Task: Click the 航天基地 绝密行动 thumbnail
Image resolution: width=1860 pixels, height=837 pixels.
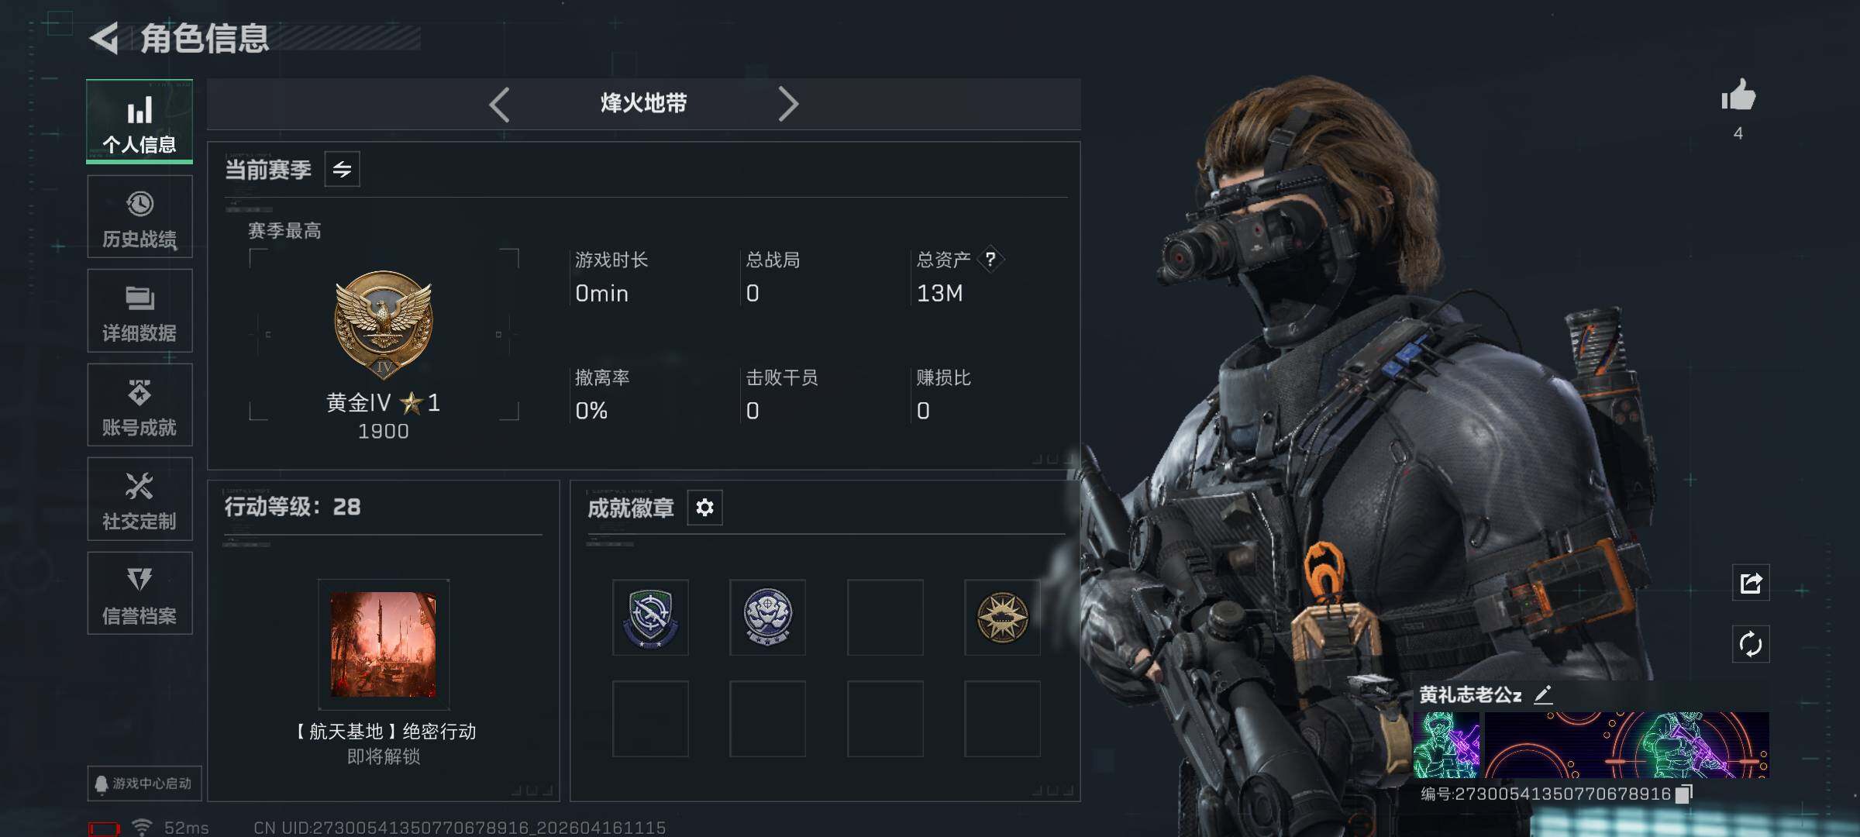Action: click(384, 645)
